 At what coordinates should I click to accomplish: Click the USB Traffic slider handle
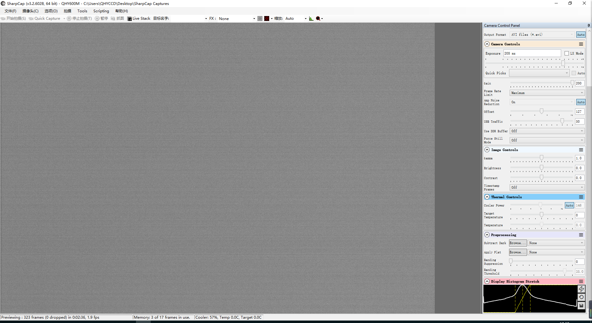point(562,121)
